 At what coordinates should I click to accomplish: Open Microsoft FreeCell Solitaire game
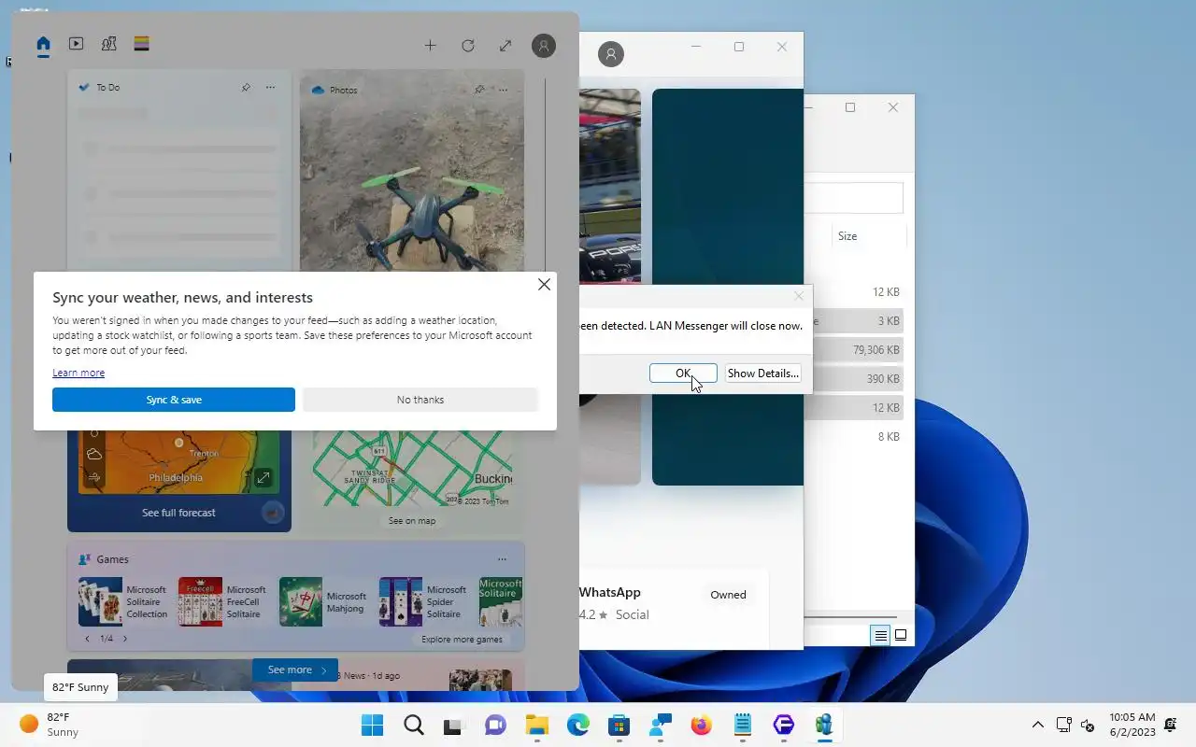point(222,601)
